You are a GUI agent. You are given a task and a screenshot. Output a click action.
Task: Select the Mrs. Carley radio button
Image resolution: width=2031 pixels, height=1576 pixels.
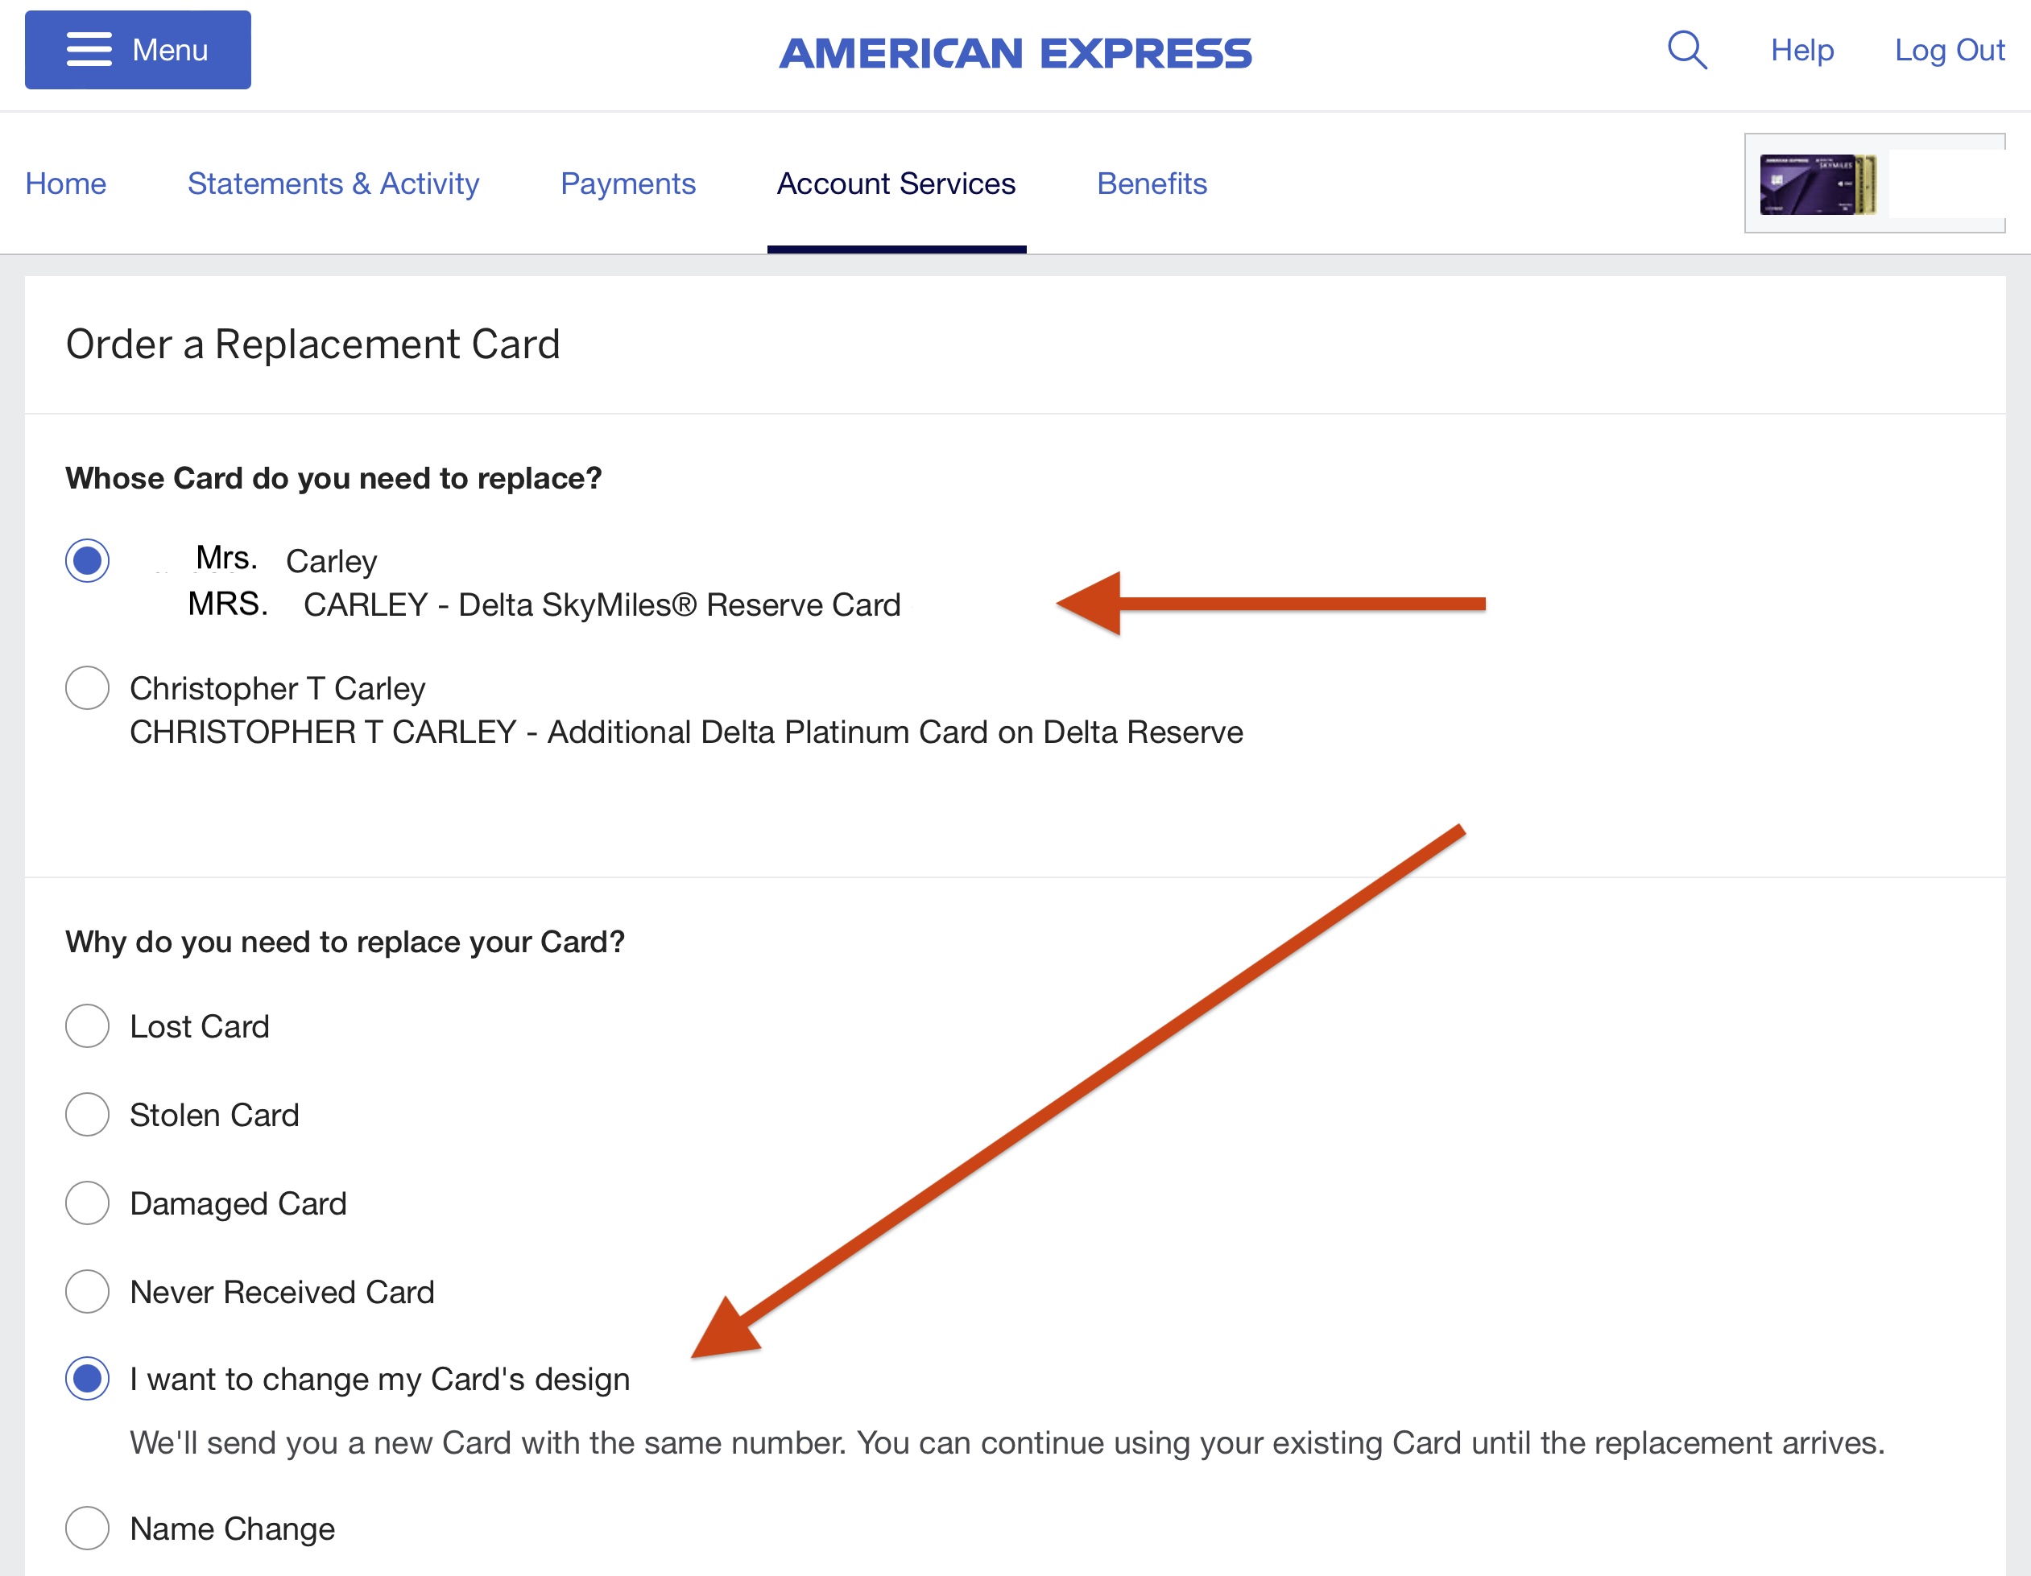tap(88, 560)
